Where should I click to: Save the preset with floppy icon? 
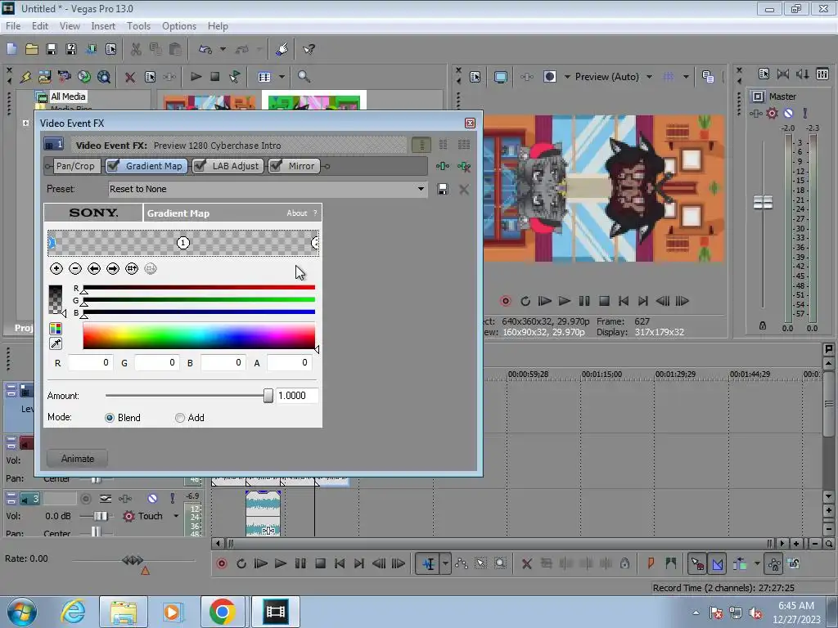pos(443,189)
